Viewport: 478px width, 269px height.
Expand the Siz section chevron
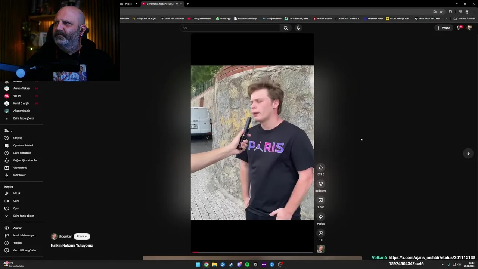coord(12,130)
